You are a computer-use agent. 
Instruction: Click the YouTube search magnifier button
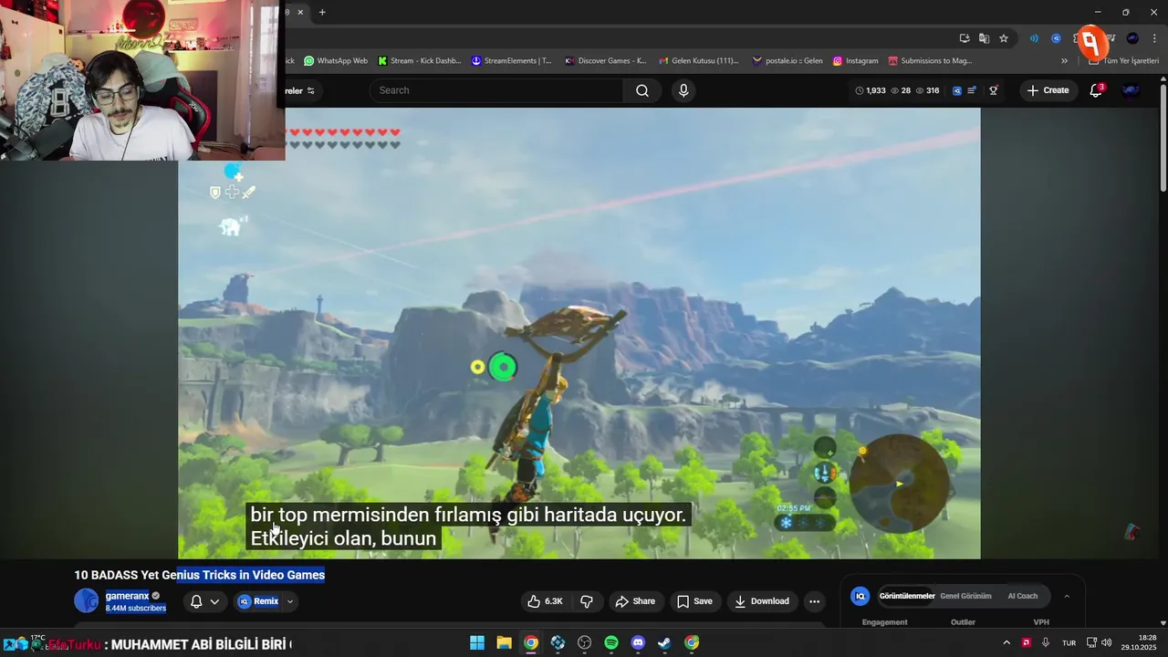642,90
